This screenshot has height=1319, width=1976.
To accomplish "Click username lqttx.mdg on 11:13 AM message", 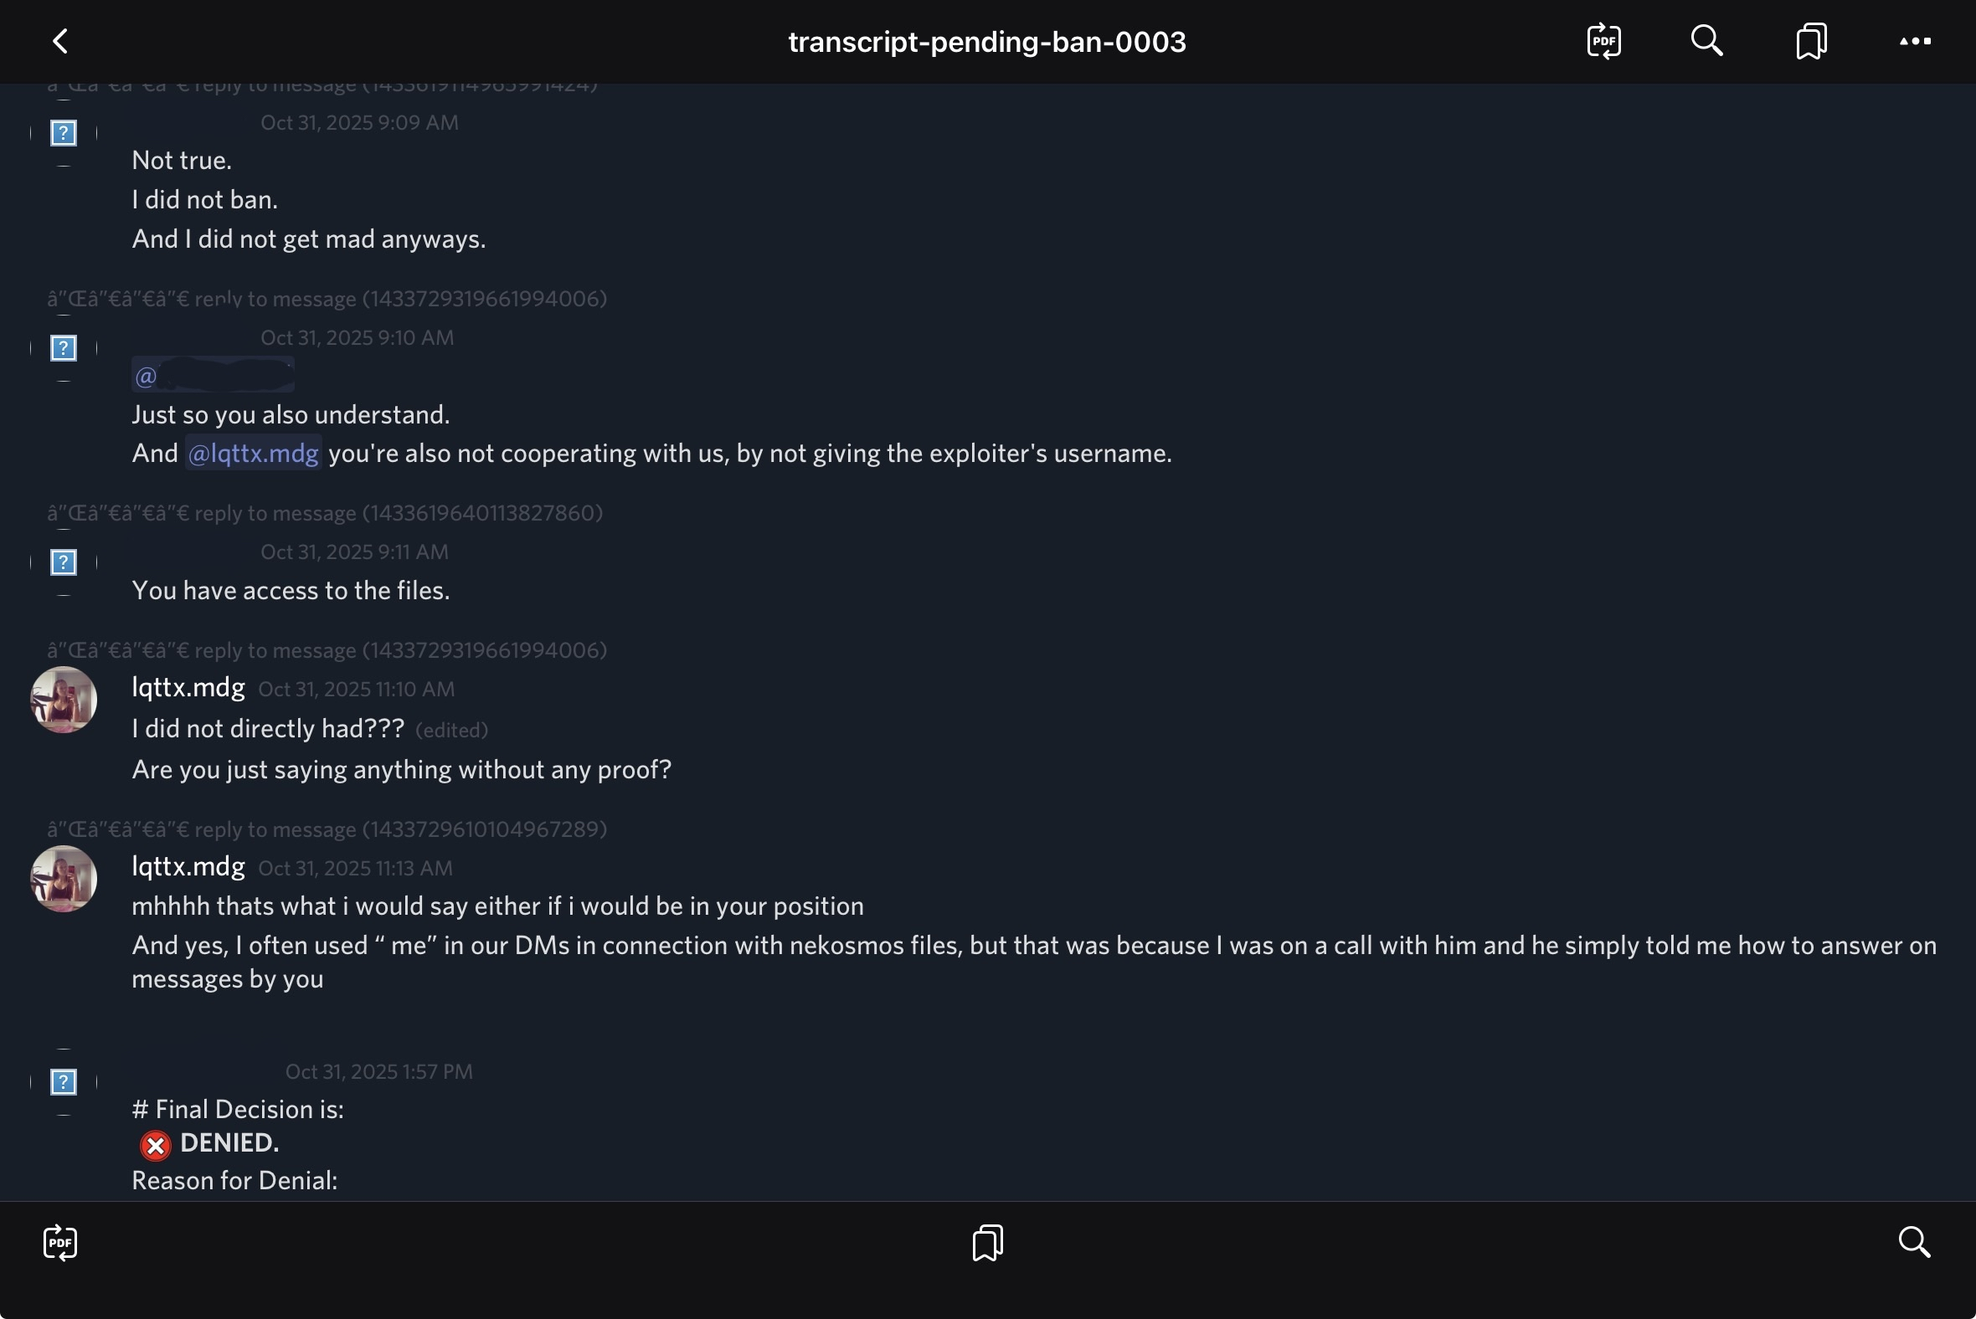I will click(x=188, y=866).
